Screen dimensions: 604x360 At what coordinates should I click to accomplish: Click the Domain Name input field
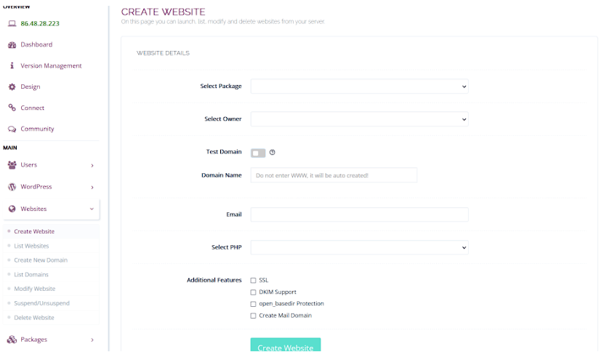click(x=334, y=175)
